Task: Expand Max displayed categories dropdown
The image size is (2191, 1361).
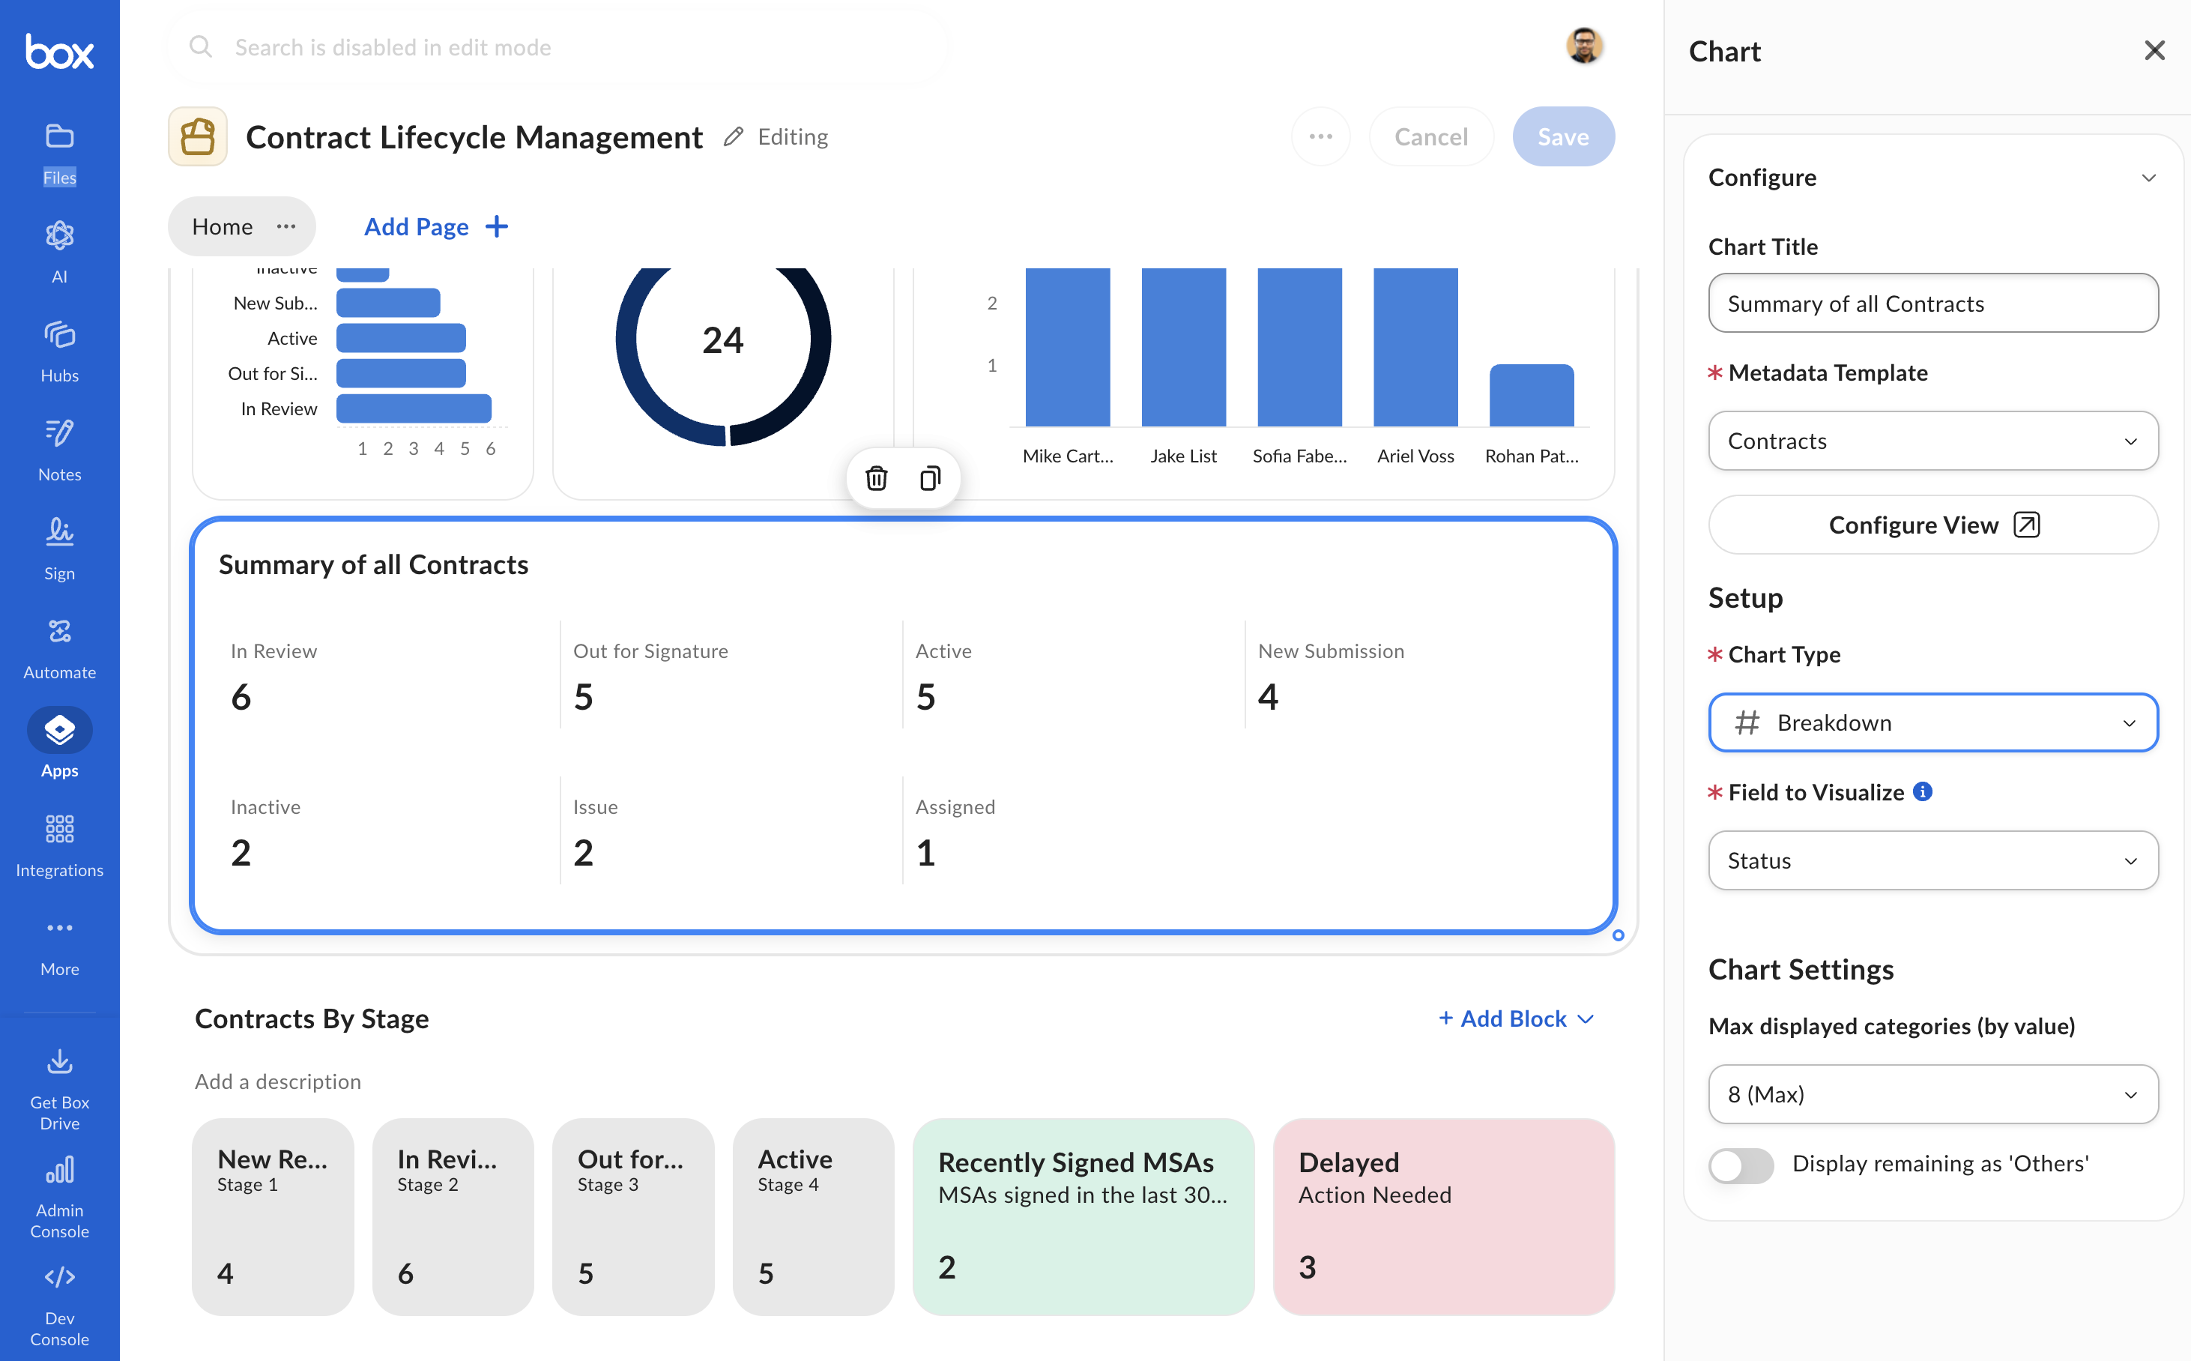Action: [x=1932, y=1093]
